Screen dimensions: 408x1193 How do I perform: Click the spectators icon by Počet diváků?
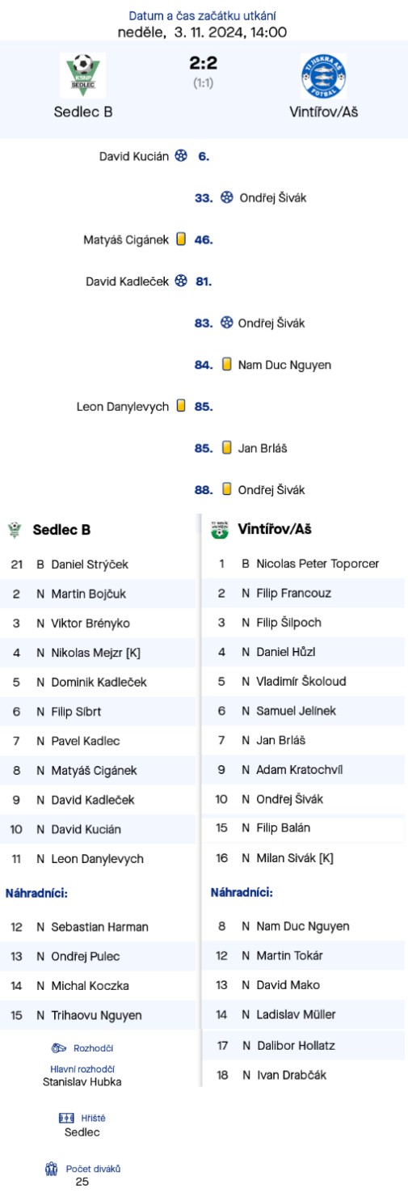51,1169
